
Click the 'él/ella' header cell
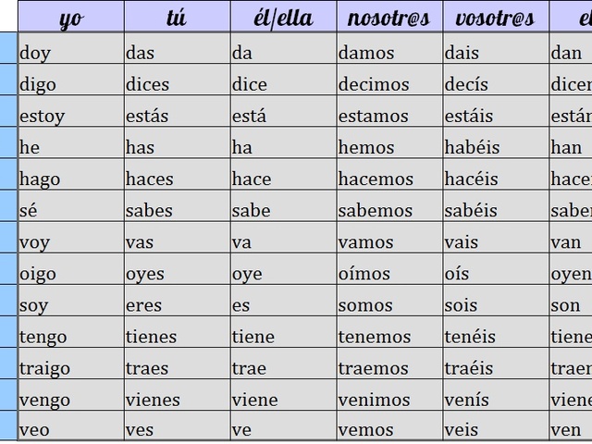coord(284,17)
